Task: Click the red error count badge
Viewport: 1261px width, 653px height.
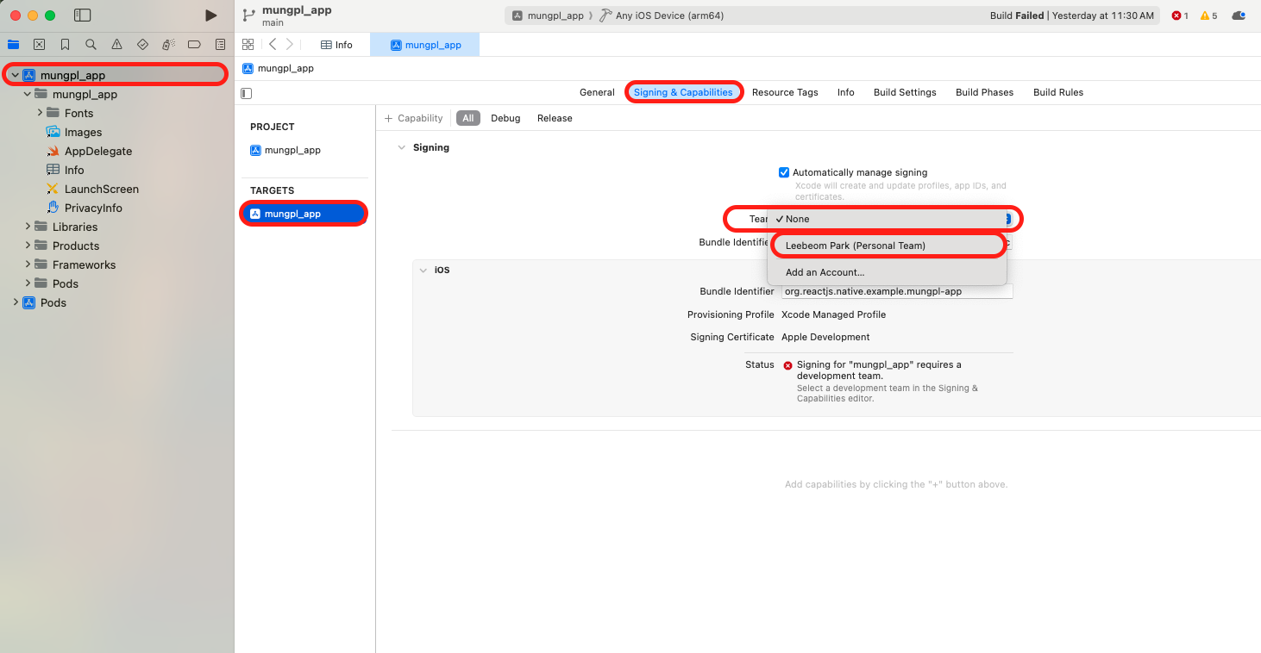Action: pyautogui.click(x=1180, y=16)
